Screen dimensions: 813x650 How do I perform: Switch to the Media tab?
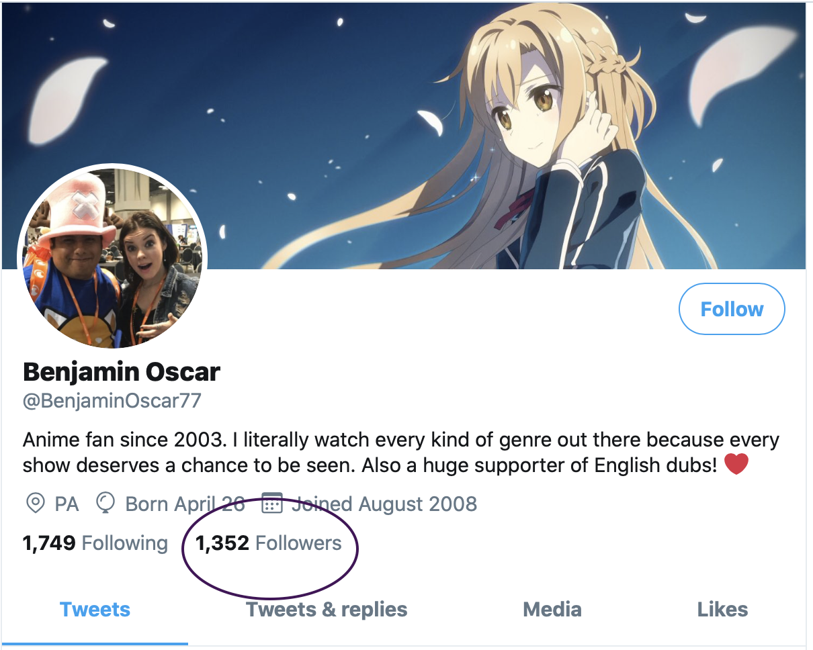pos(552,610)
